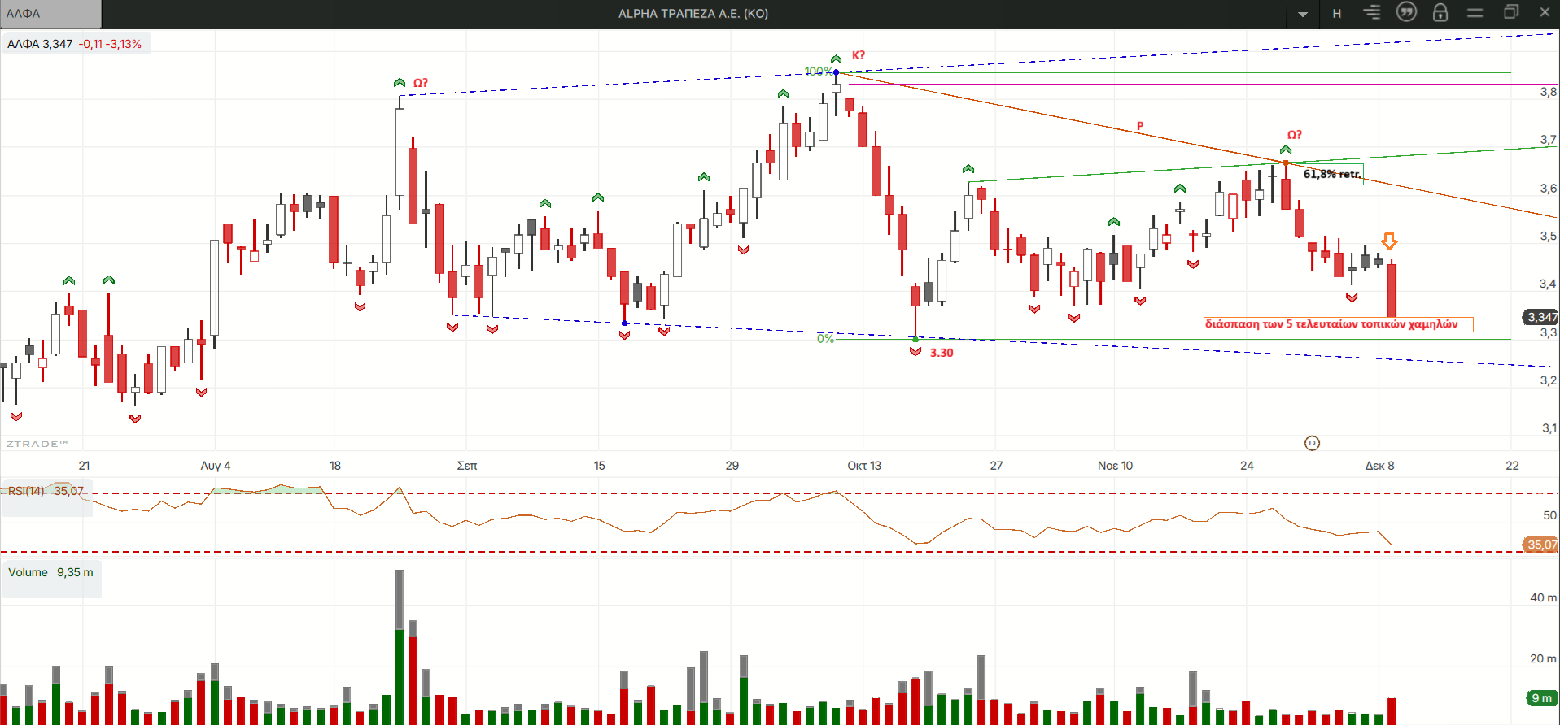Click the quote-marks comments icon
1560x725 pixels.
point(1406,12)
